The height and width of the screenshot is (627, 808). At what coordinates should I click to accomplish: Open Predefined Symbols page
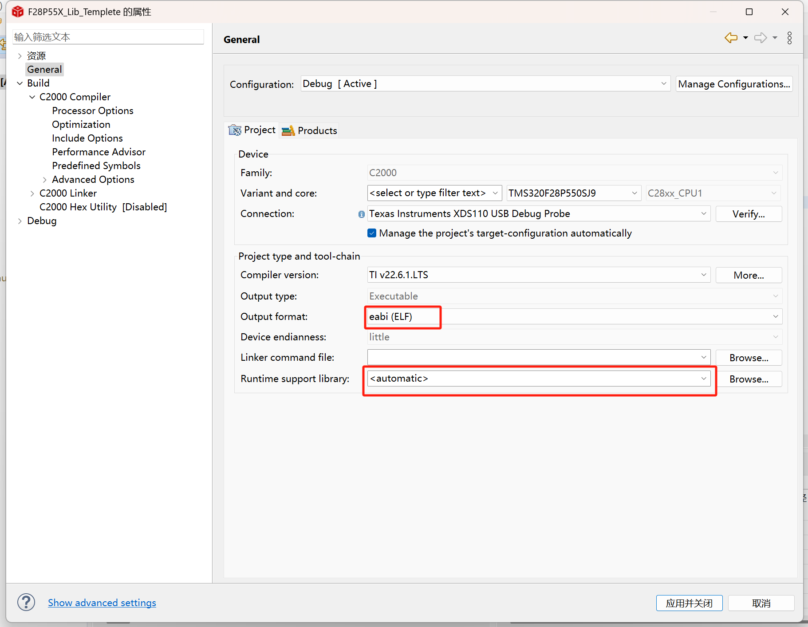coord(96,166)
